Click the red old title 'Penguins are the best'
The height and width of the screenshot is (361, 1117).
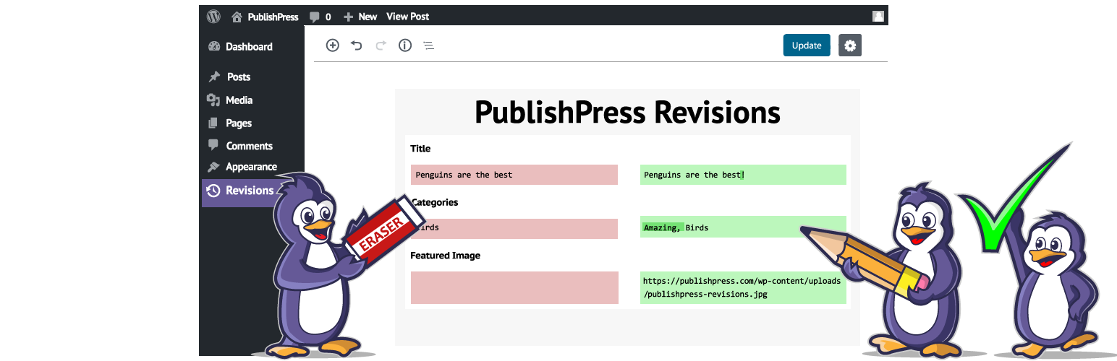(x=514, y=175)
